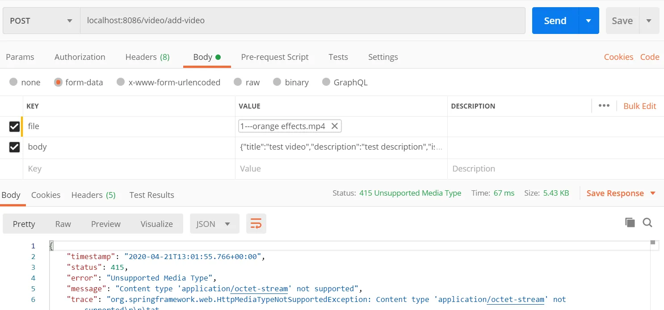Open the response Headers (5) tab
This screenshot has width=664, height=310.
click(93, 195)
